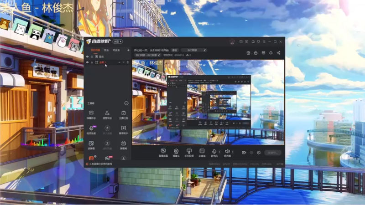The width and height of the screenshot is (365, 205).
Task: Open the microphone volume dropdown arrow
Action: pos(219,152)
